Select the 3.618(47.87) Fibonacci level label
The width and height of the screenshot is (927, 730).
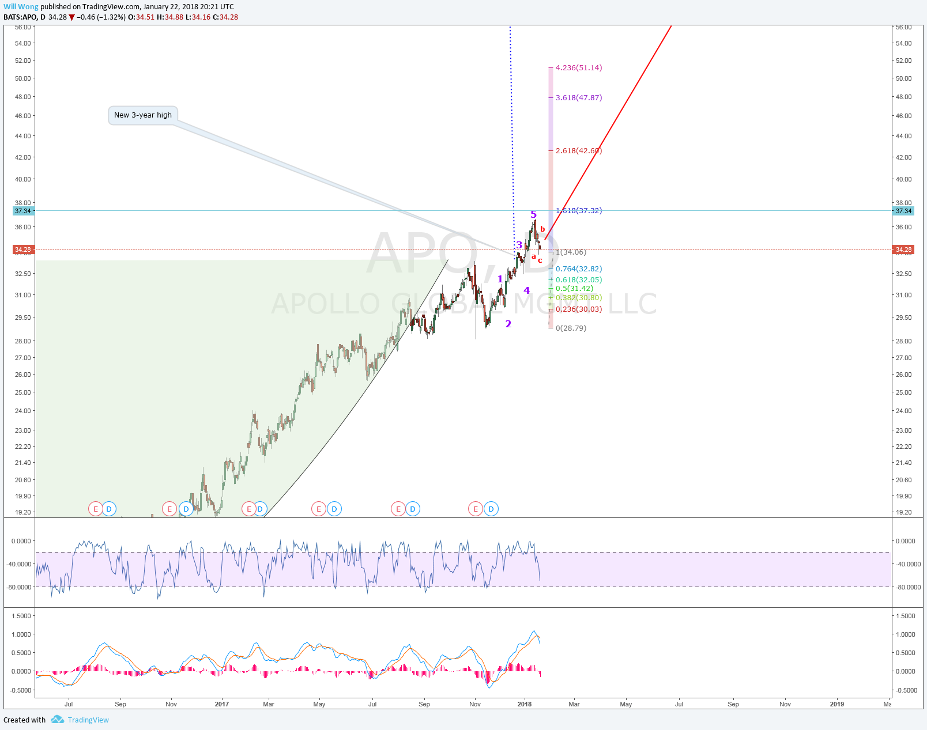[579, 97]
